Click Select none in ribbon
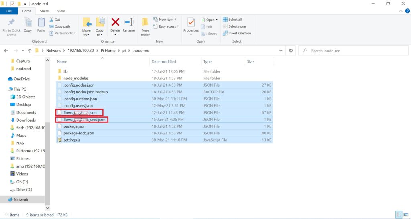Screen dimensions: 411x219 (234, 26)
